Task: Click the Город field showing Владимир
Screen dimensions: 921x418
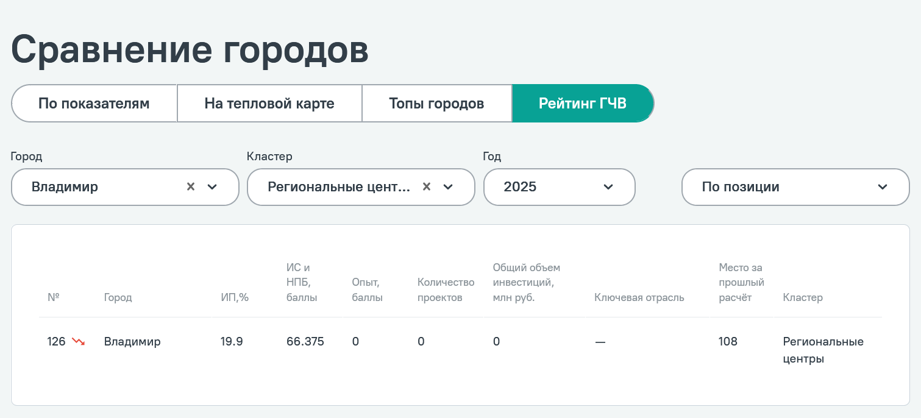Action: (x=125, y=187)
